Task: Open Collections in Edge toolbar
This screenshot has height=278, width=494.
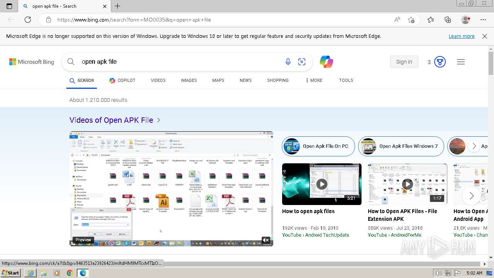Action: (448, 20)
